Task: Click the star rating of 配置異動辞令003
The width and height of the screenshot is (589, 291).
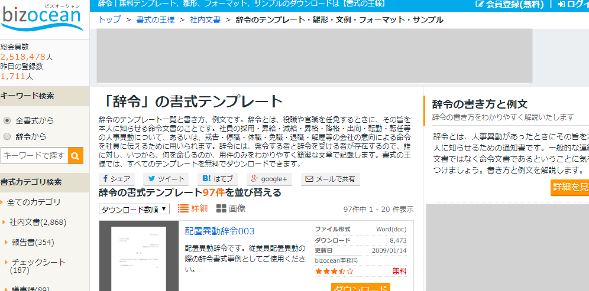Action: point(334,271)
